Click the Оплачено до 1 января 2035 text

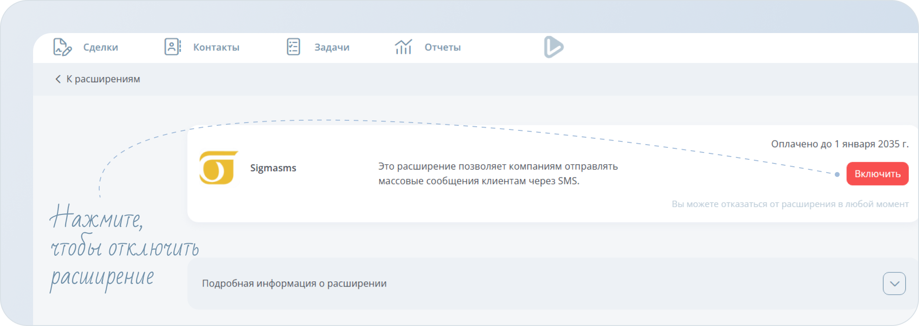(840, 144)
